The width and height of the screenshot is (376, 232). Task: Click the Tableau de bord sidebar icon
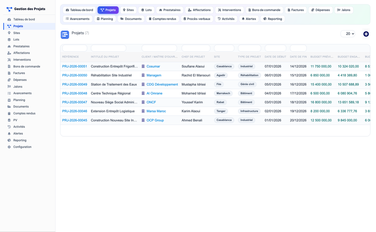(x=9, y=19)
